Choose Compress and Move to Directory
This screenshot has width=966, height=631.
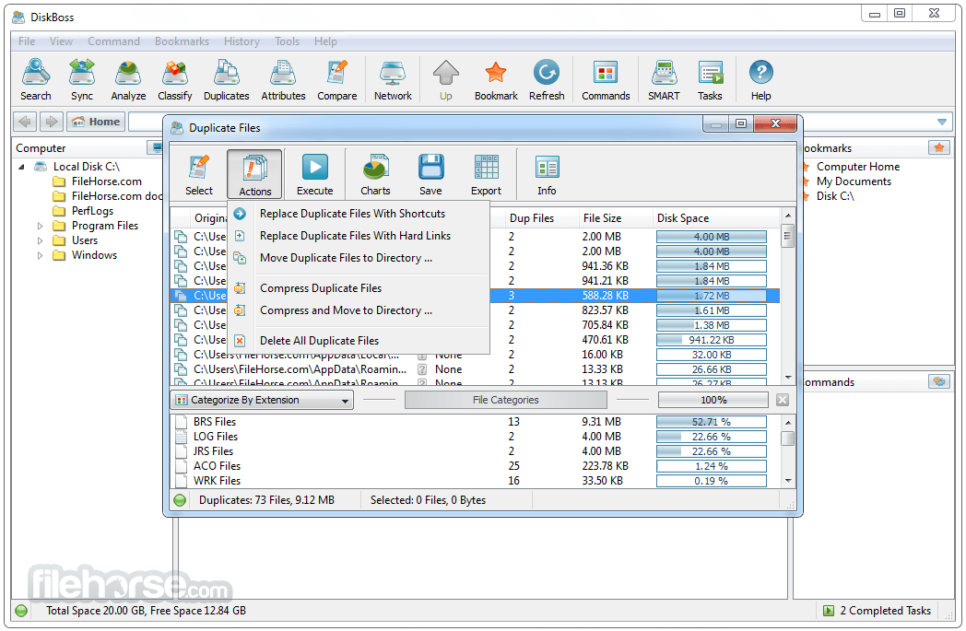point(359,310)
